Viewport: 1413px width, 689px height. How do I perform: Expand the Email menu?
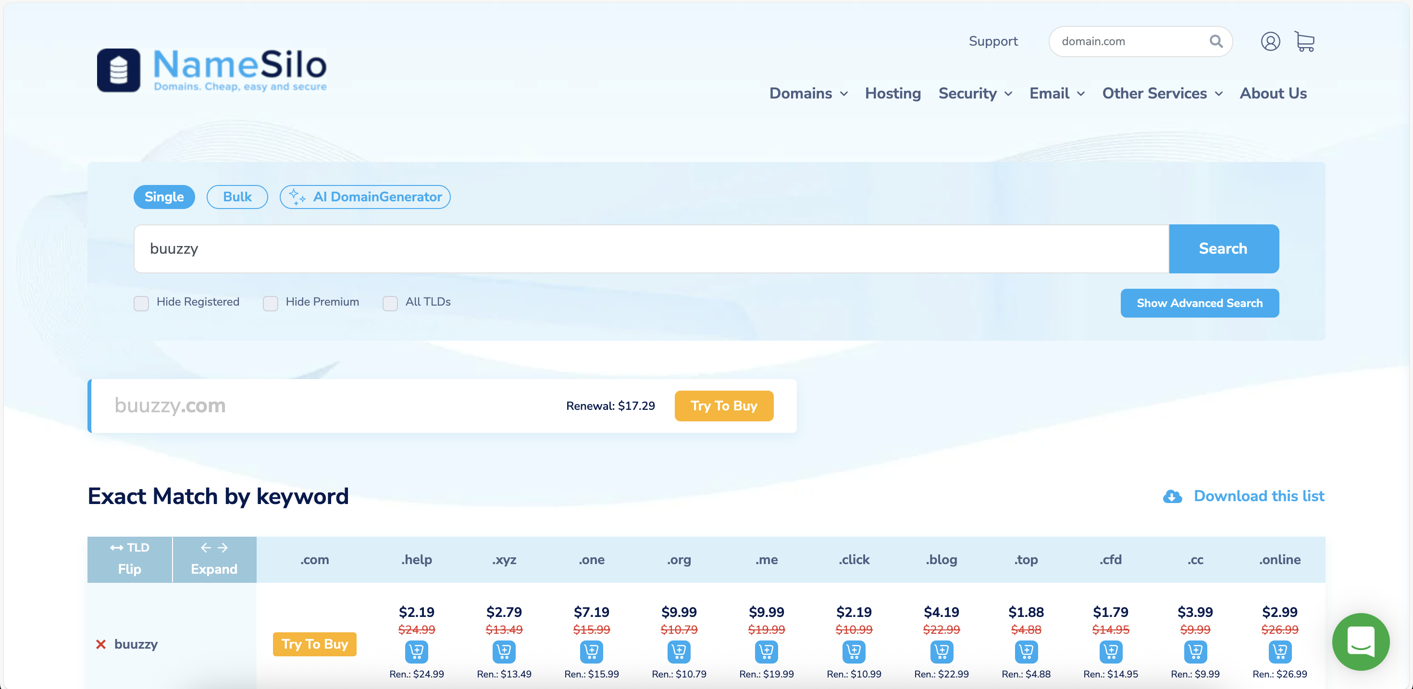[x=1057, y=93]
